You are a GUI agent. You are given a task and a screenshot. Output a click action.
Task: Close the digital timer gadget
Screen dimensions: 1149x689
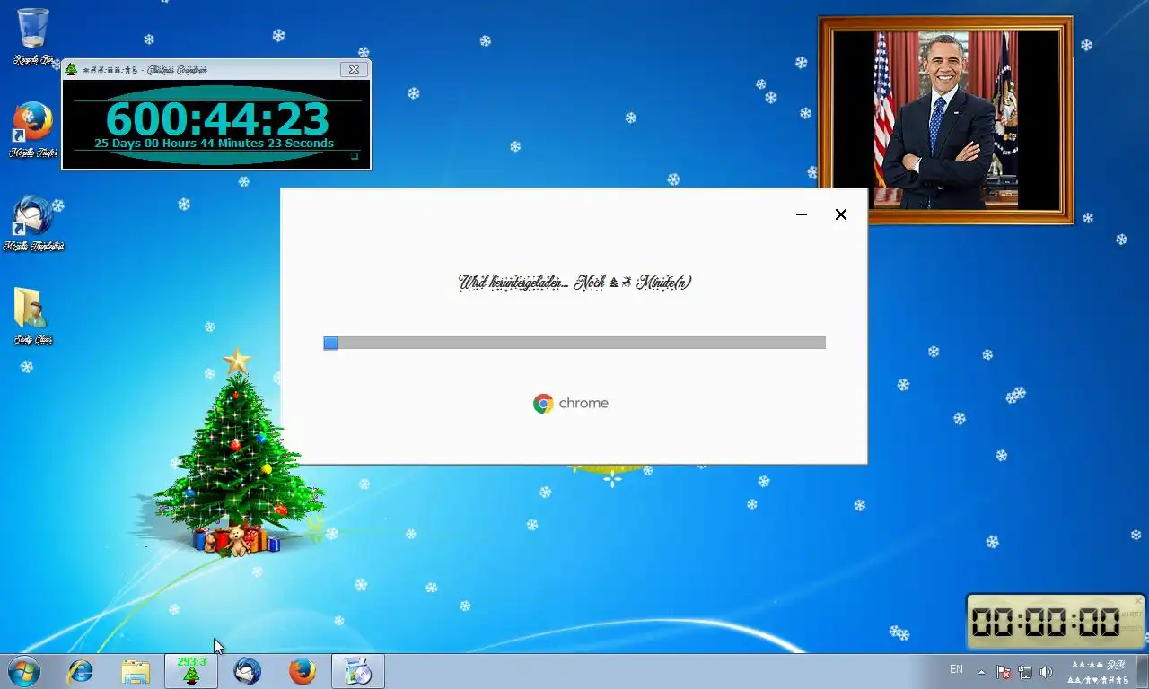1138,601
